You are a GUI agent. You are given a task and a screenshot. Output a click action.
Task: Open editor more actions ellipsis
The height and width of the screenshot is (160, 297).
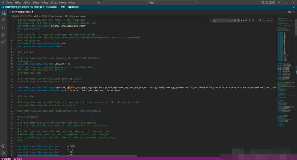[x=293, y=12]
